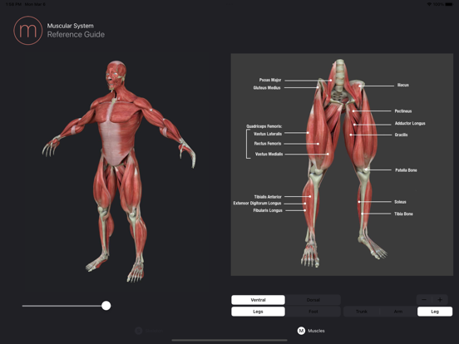Click the Muscular System app logo
Image resolution: width=459 pixels, height=344 pixels.
(x=27, y=31)
